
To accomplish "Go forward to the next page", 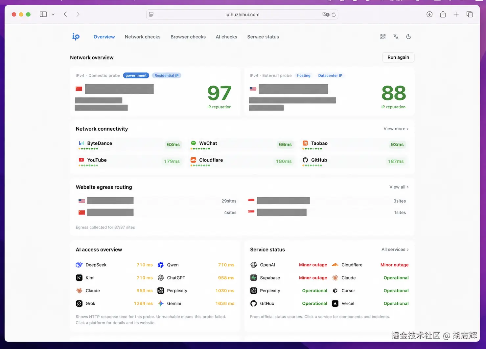I will pyautogui.click(x=78, y=14).
